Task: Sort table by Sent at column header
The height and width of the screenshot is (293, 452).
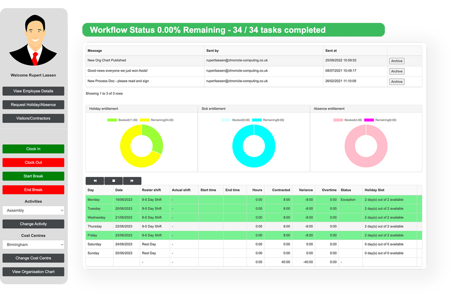Action: point(331,51)
